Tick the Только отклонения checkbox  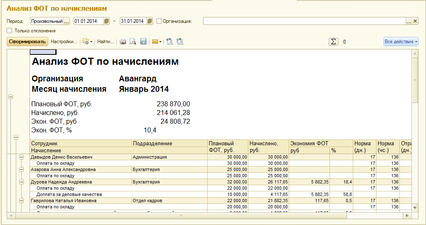pos(10,31)
